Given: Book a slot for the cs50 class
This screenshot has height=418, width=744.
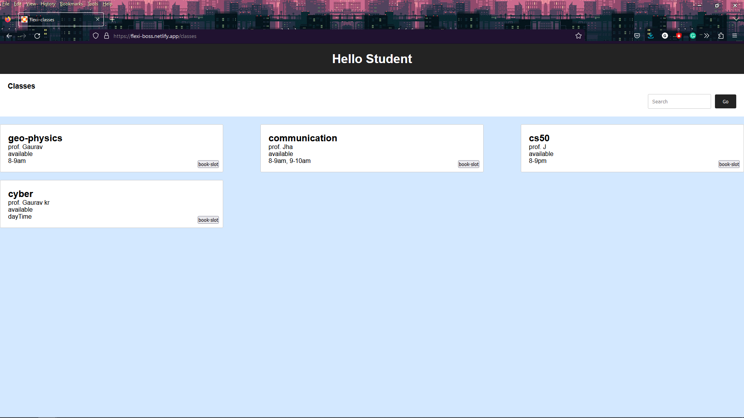Looking at the screenshot, I should click(x=728, y=164).
